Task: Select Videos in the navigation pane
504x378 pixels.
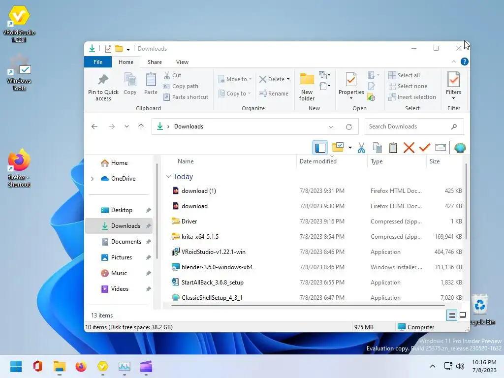Action: 119,289
